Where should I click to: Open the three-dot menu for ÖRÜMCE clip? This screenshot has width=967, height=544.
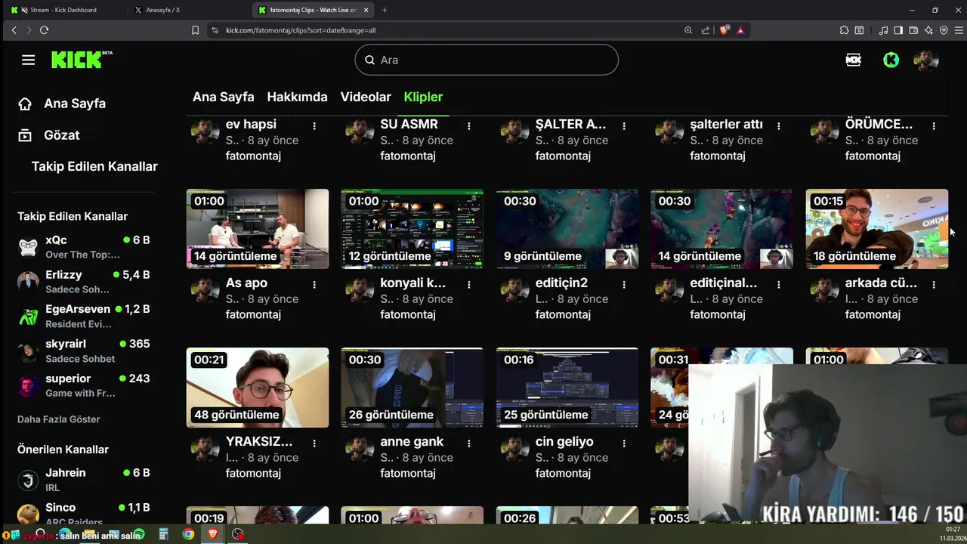click(934, 126)
